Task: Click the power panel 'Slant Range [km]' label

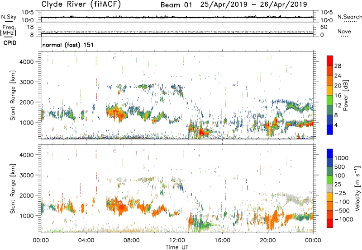Action: [13, 95]
